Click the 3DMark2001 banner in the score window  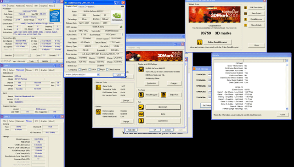(x=215, y=14)
